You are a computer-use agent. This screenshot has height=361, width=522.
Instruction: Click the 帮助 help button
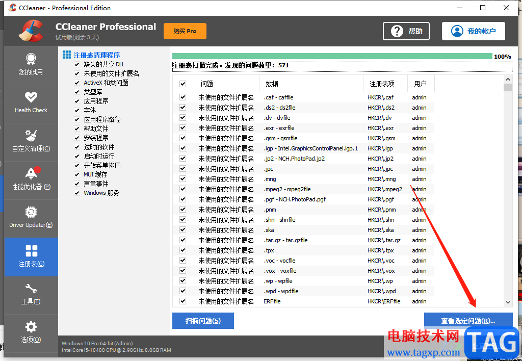(406, 31)
